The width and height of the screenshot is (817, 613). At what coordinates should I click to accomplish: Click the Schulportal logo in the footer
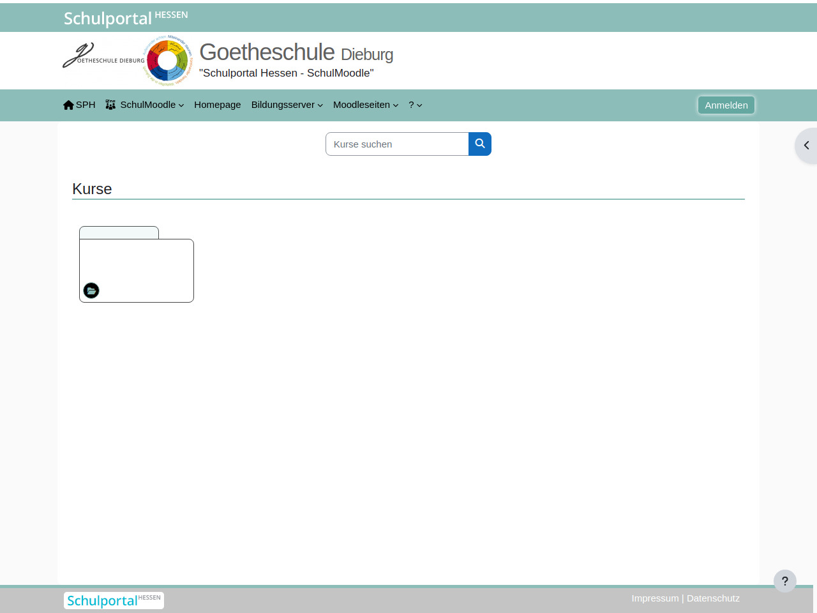point(114,600)
